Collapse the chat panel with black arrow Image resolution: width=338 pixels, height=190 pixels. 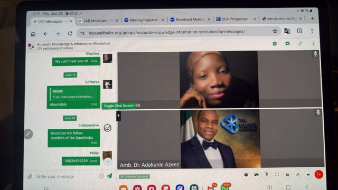(118, 116)
